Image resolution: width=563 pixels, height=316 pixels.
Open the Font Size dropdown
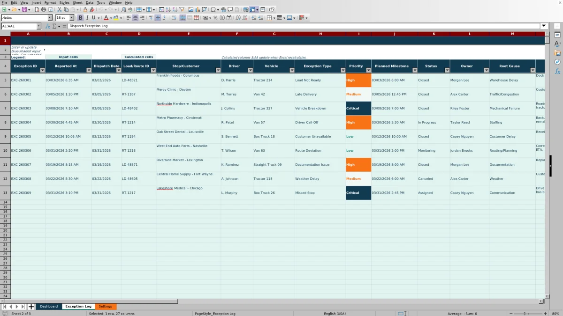tap(71, 18)
